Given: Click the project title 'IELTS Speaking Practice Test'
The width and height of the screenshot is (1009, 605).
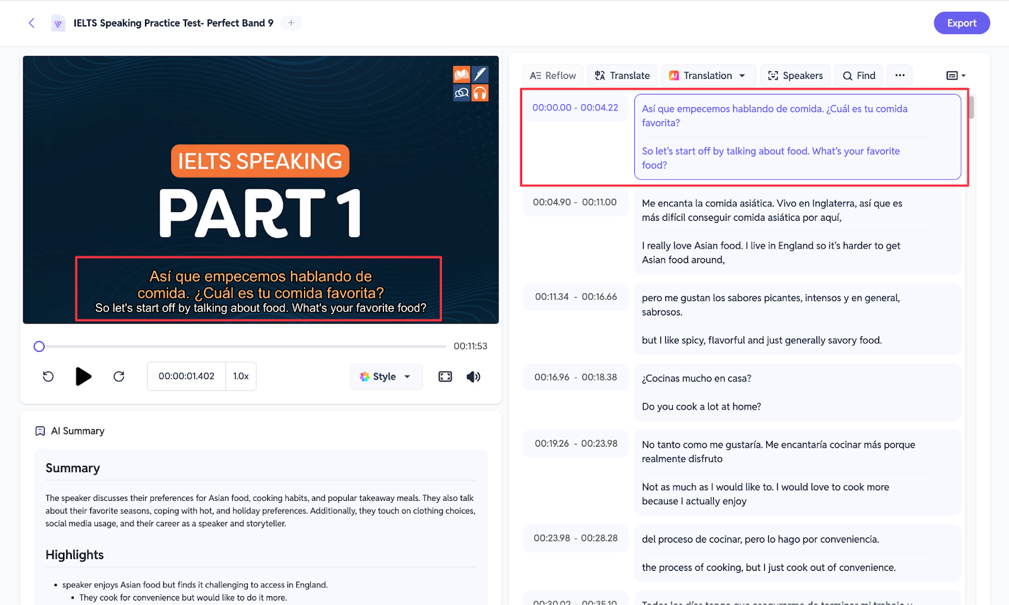Looking at the screenshot, I should coord(173,23).
